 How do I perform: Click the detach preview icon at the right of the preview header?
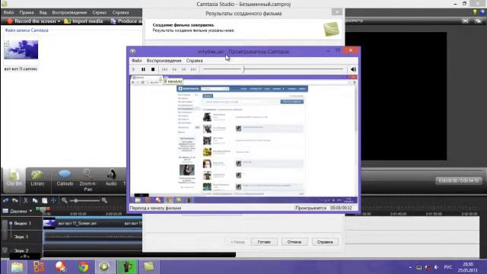pyautogui.click(x=479, y=21)
